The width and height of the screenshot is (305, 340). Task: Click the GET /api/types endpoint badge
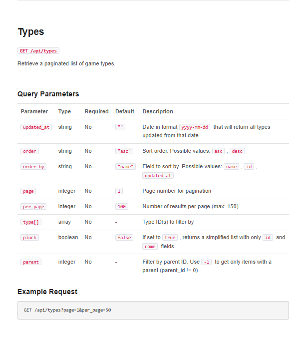tap(38, 50)
